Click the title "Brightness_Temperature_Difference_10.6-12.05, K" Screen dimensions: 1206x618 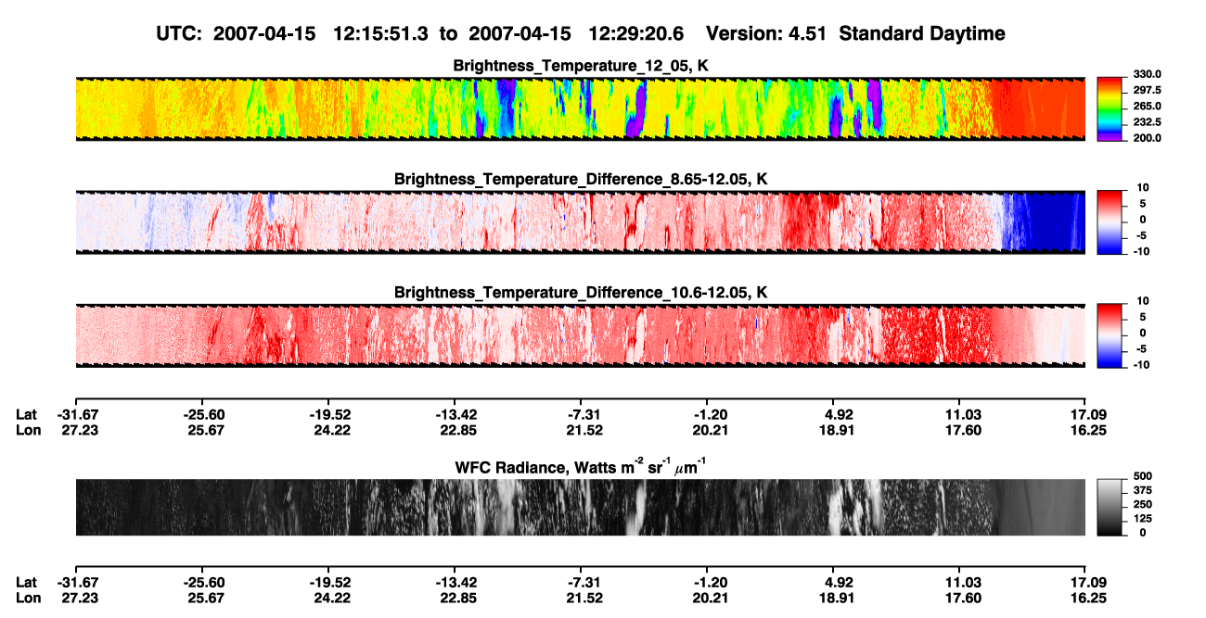(x=581, y=292)
